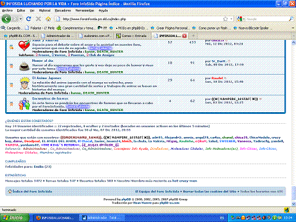Viewport: 296px width, 222px height.
Task: Reload the page with the refresh icon
Action: tap(29, 19)
